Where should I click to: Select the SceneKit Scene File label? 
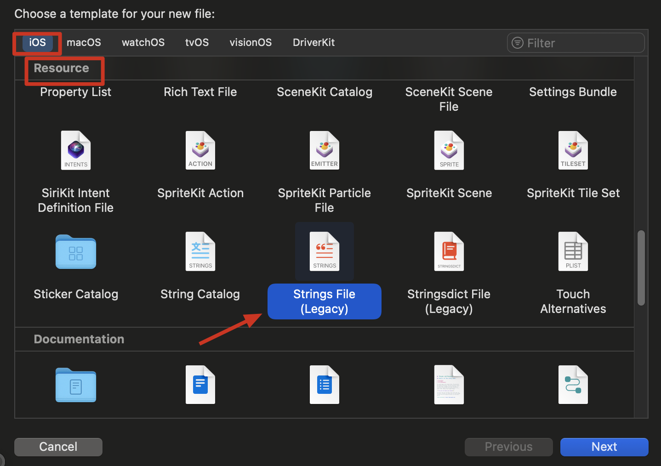449,99
